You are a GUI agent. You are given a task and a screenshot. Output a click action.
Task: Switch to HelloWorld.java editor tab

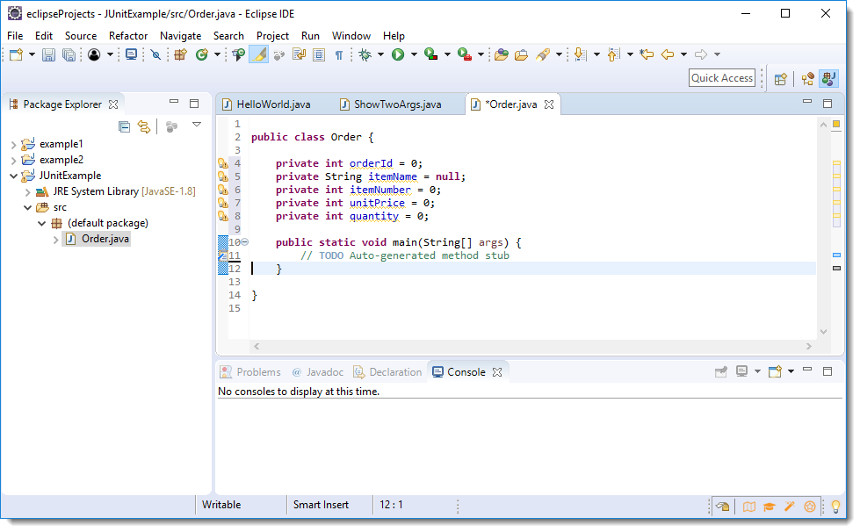[x=266, y=104]
